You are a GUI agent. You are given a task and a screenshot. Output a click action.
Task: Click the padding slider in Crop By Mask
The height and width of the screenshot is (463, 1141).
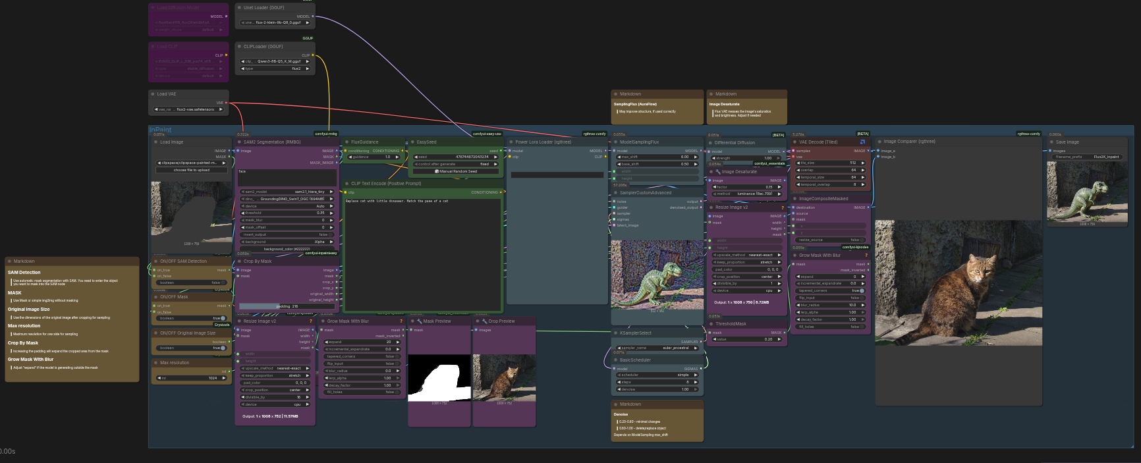[287, 306]
